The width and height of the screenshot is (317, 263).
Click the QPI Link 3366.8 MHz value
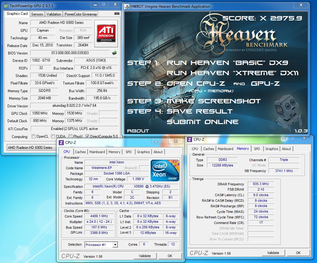click(x=99, y=233)
